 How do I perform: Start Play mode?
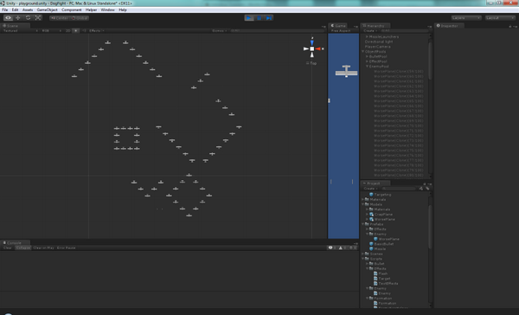point(249,18)
